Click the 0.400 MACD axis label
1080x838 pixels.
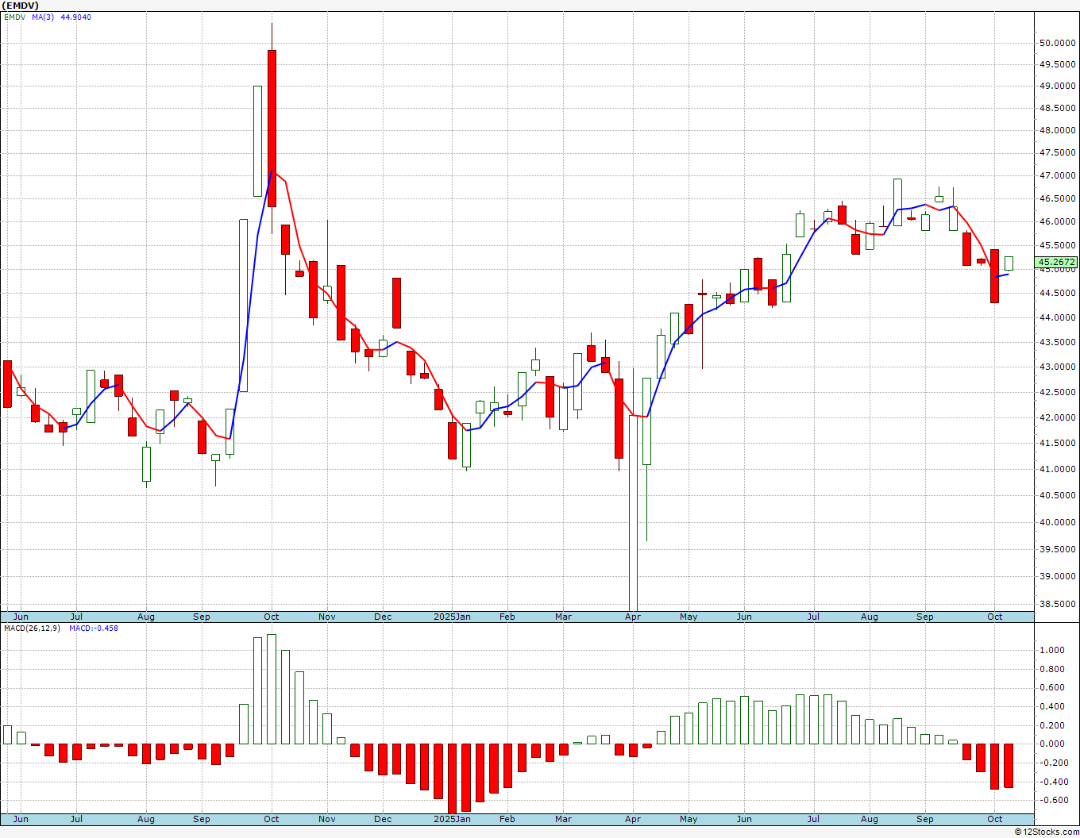coord(1052,706)
